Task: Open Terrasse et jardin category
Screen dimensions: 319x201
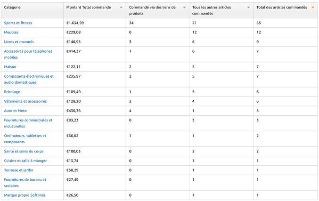Action: 18,170
